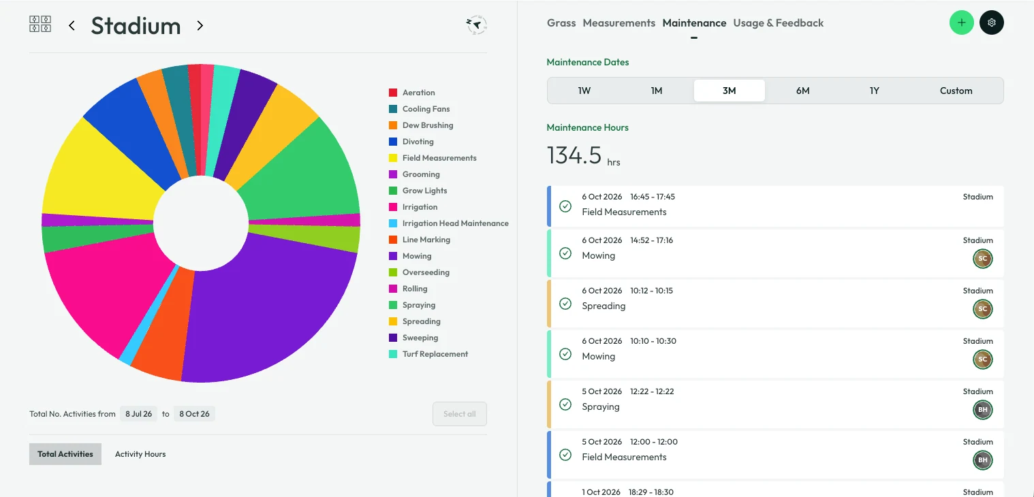Image resolution: width=1034 pixels, height=497 pixels.
Task: Click the Irrigation legend label
Action: [420, 207]
